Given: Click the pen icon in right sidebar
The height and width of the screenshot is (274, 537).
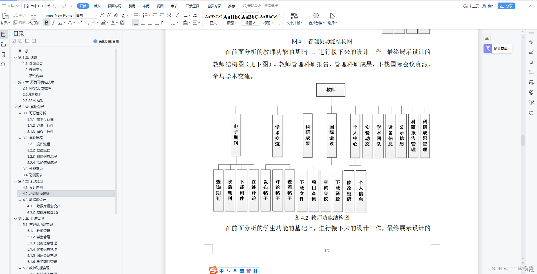Looking at the screenshot, I should (531, 52).
